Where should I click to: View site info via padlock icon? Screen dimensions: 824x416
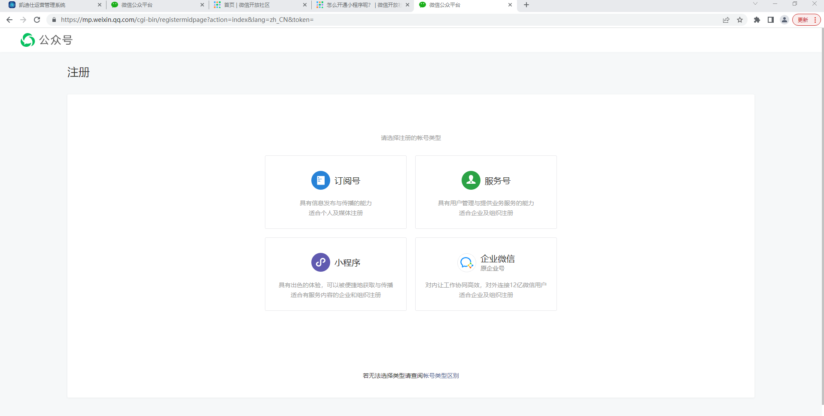pos(54,20)
